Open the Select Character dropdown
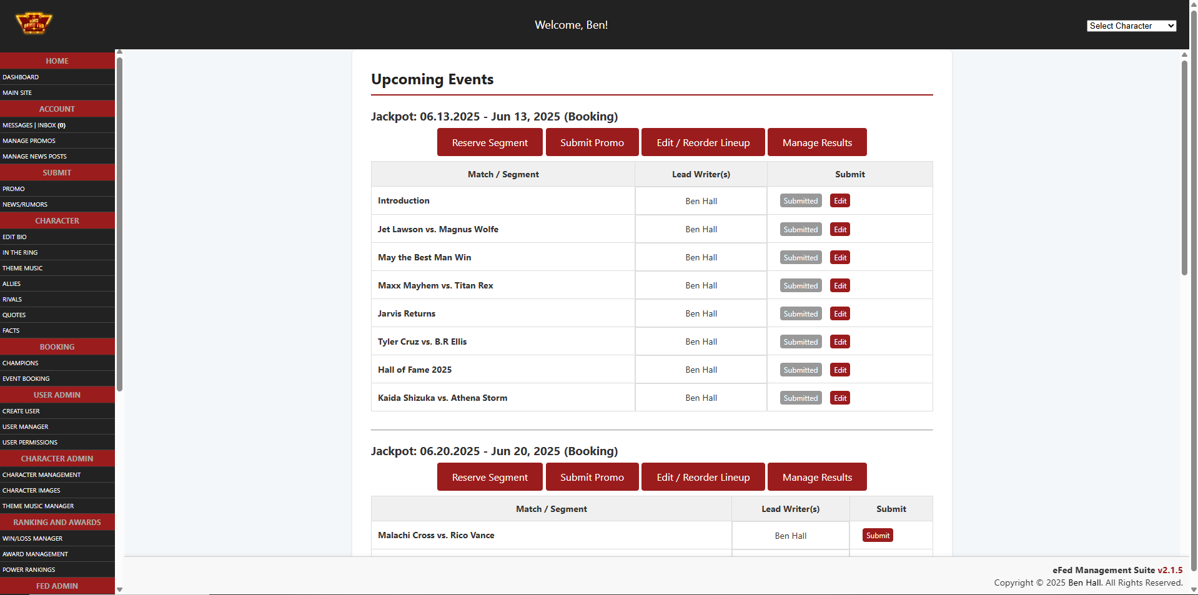This screenshot has width=1198, height=595. pos(1131,26)
